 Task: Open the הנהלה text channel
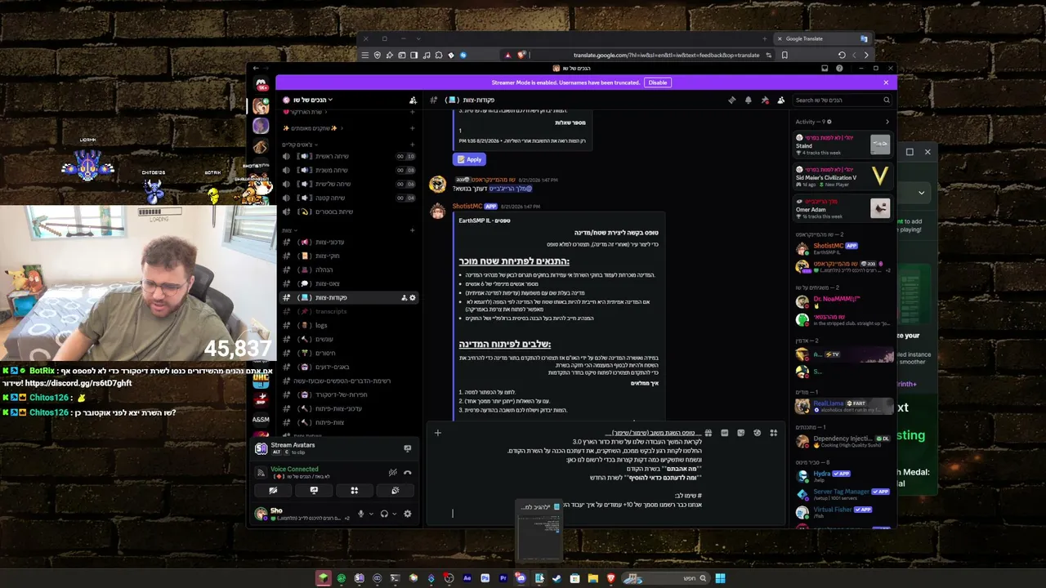coord(347,269)
